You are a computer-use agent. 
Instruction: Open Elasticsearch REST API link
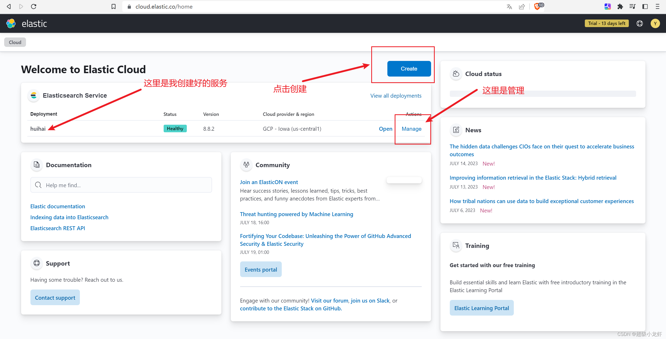click(x=58, y=228)
